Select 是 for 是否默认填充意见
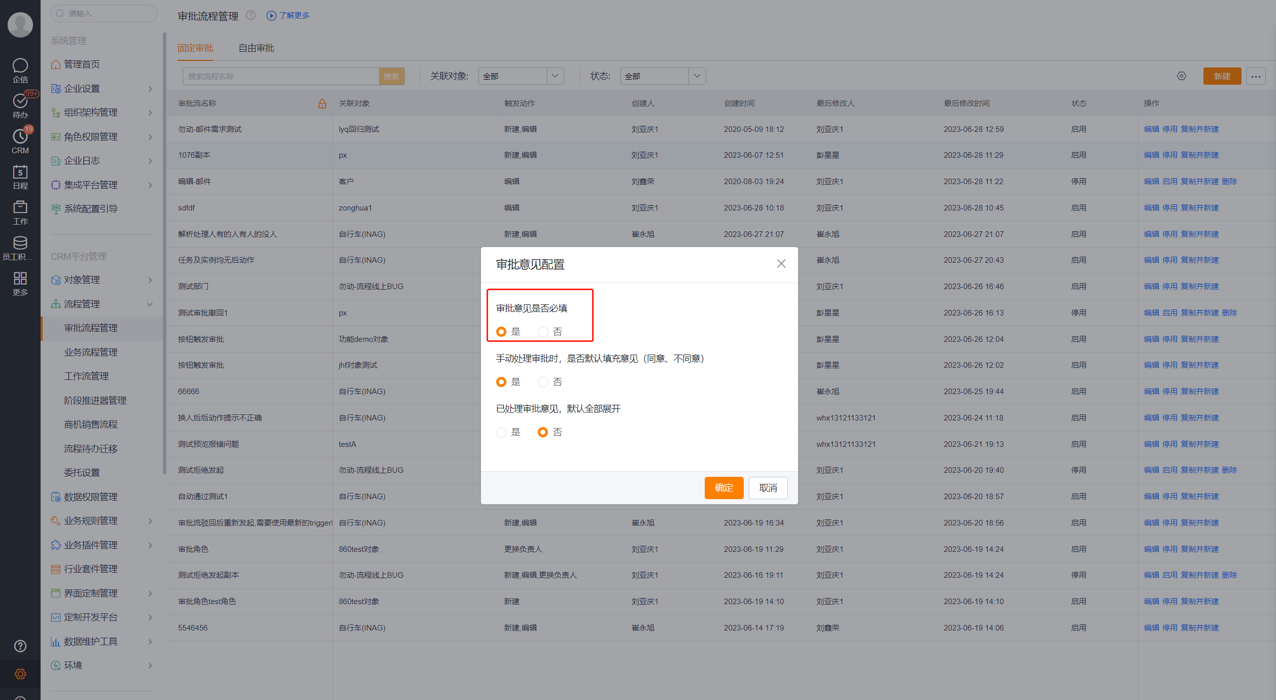Viewport: 1276px width, 700px height. click(x=501, y=382)
